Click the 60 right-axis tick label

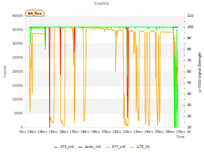click(189, 71)
